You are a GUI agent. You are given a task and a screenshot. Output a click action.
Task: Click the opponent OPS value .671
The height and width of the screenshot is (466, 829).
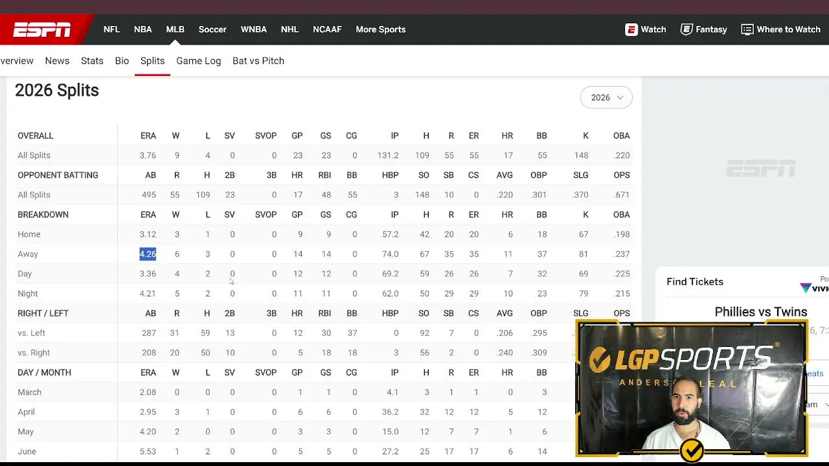(622, 195)
